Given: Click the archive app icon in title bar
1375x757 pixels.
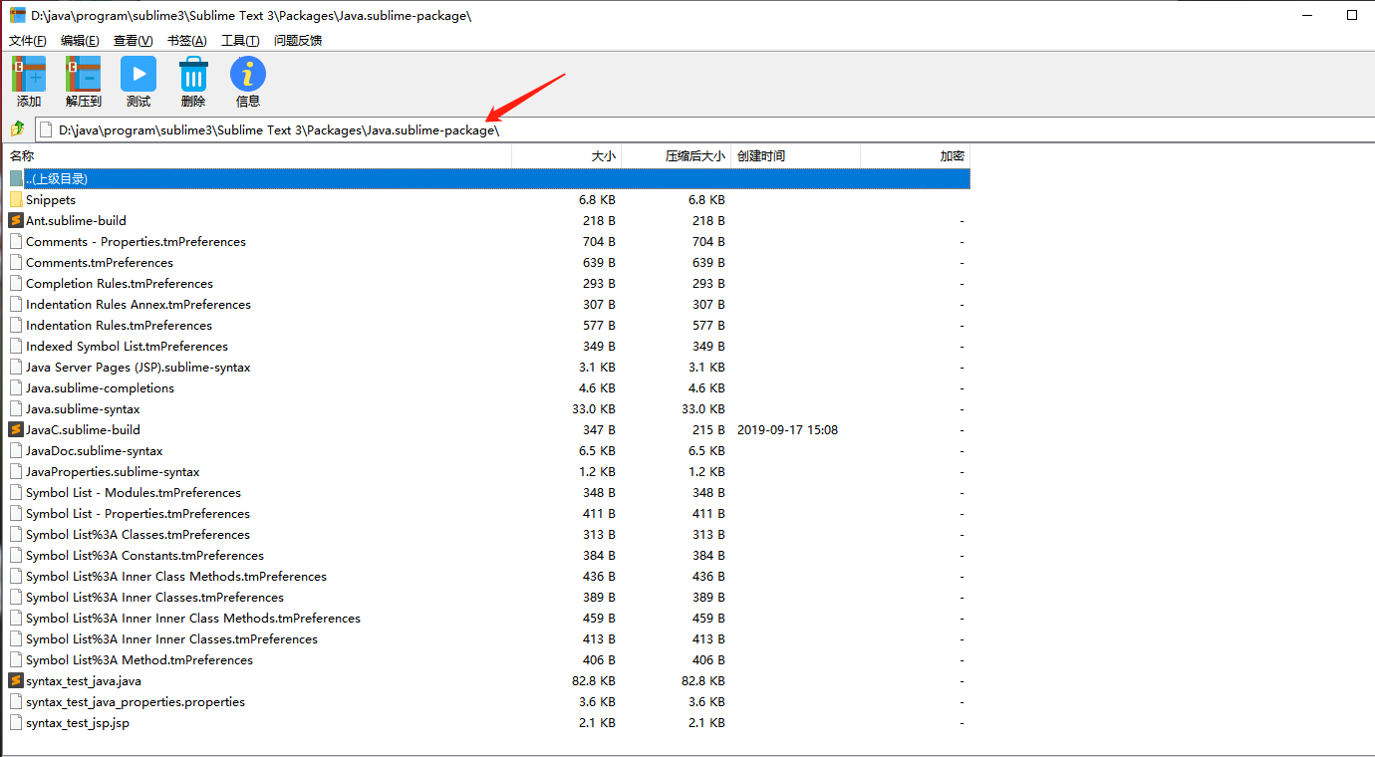Looking at the screenshot, I should point(18,15).
